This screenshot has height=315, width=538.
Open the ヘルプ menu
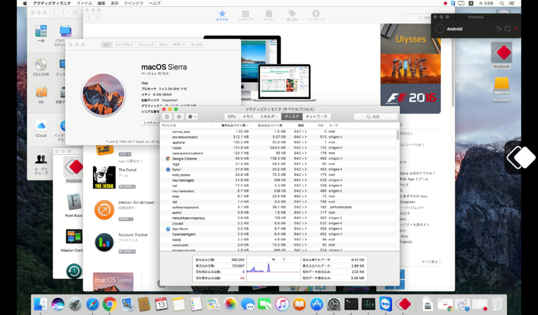click(x=154, y=3)
